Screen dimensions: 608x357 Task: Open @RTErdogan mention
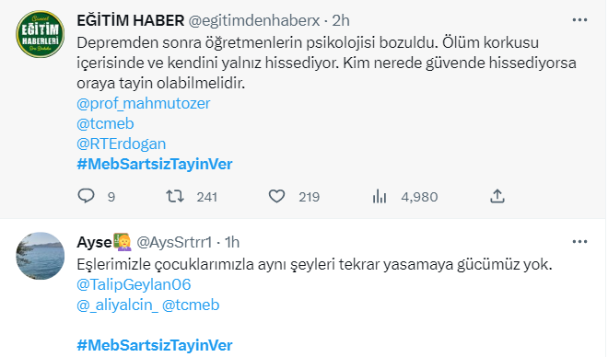click(122, 144)
